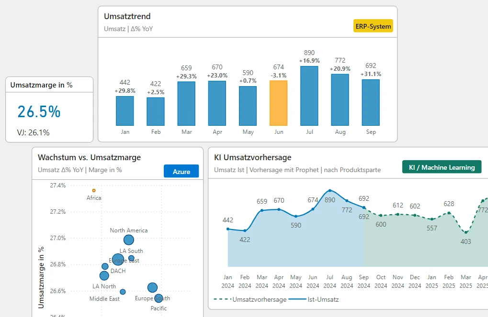The image size is (488, 317).
Task: Click the +20.9% YoY label above Aug
Action: pos(340,68)
